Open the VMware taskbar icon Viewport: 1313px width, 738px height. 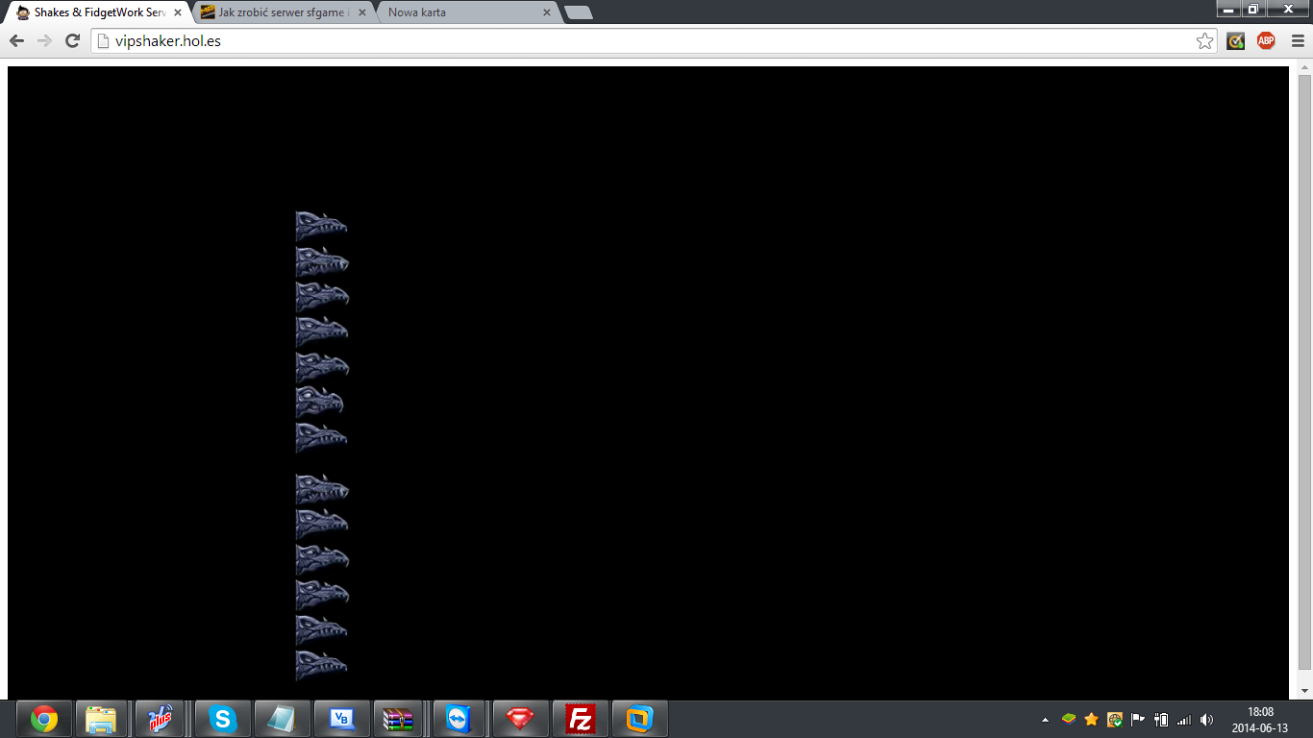click(639, 719)
